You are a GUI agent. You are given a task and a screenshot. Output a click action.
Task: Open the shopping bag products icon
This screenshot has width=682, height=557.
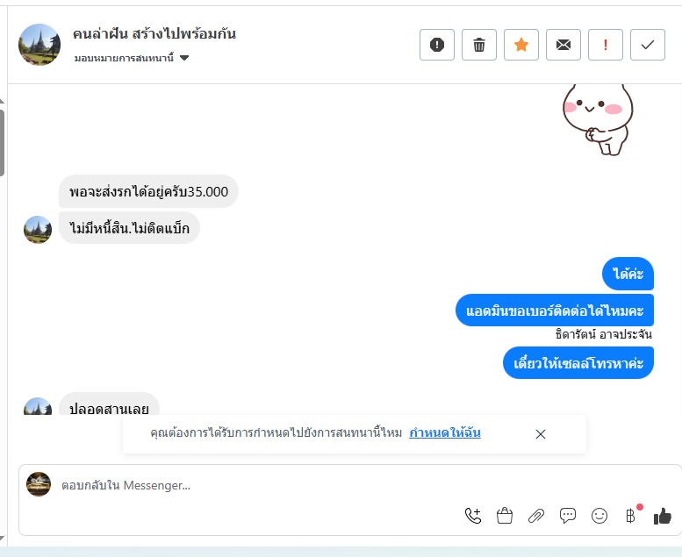(505, 516)
